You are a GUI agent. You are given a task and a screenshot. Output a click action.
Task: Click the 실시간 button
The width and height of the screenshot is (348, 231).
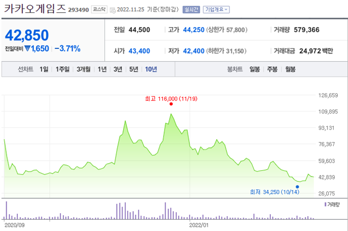[x=191, y=10]
